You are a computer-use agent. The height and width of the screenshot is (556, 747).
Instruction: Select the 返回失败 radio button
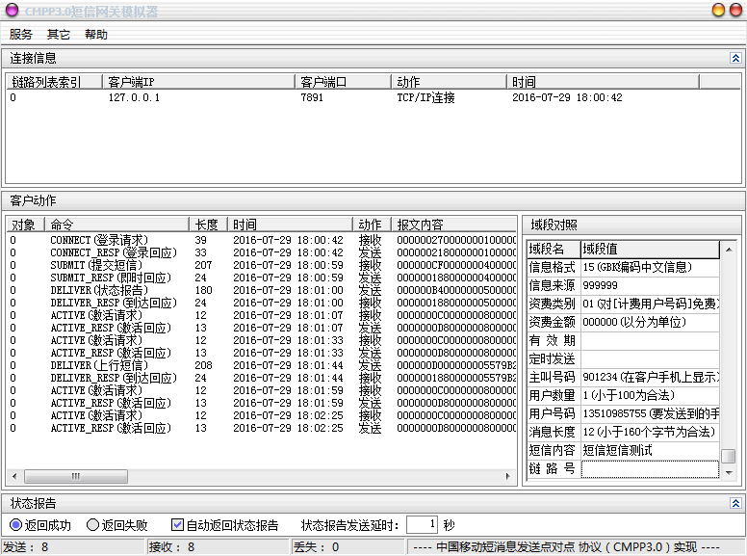pos(93,525)
